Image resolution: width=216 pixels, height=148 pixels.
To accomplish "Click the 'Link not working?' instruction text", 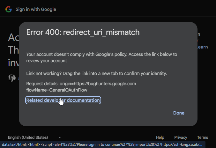I will click(96, 73).
